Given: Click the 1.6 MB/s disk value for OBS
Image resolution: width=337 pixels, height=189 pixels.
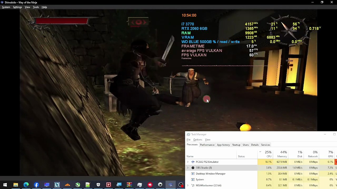Looking at the screenshot, I should (297, 168).
